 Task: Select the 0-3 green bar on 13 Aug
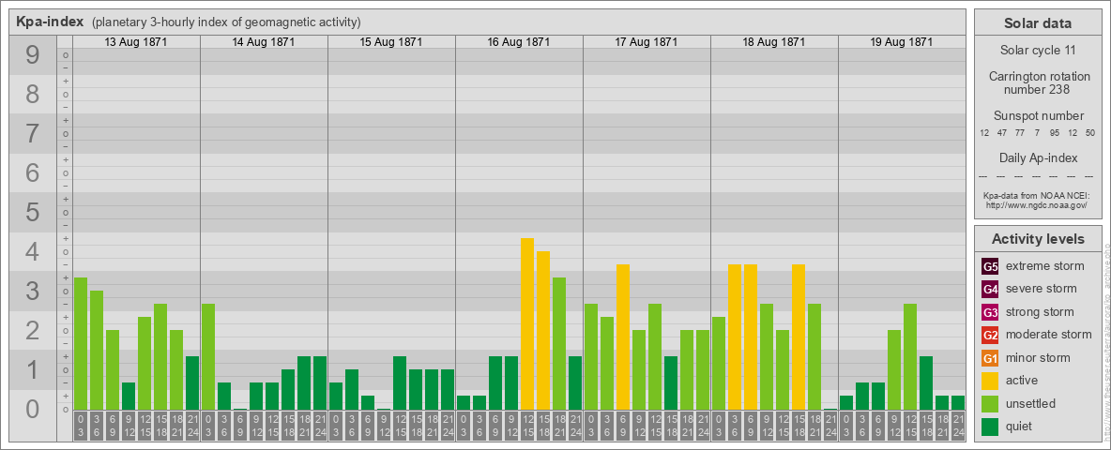(81, 343)
